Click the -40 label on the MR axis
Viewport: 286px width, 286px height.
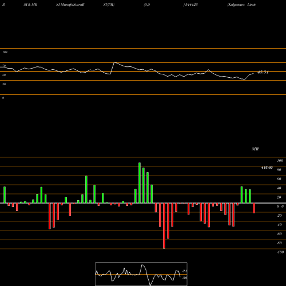point(279,225)
